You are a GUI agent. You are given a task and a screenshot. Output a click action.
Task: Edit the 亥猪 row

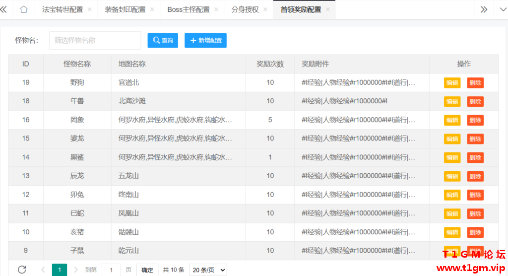[x=452, y=232]
